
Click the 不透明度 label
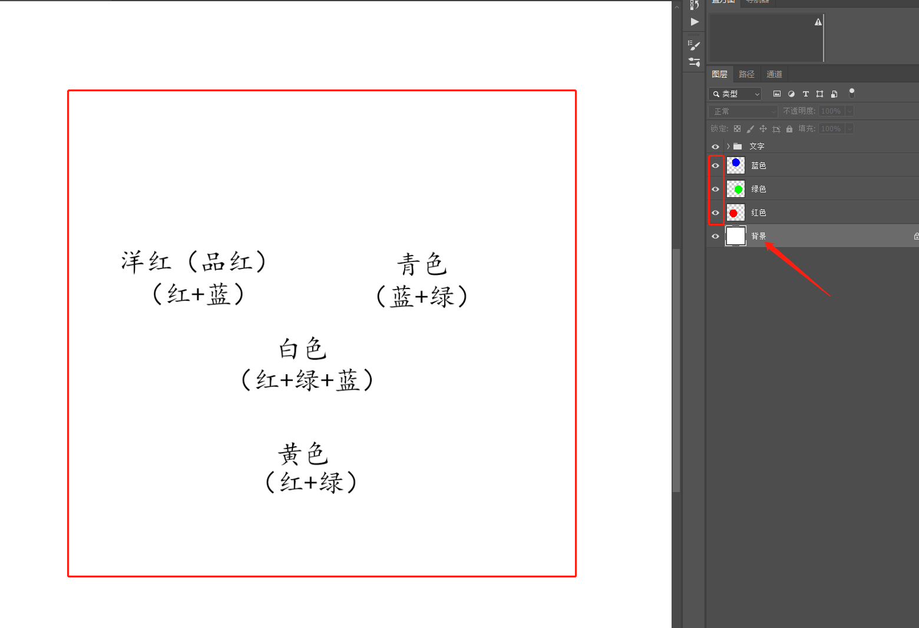click(799, 111)
